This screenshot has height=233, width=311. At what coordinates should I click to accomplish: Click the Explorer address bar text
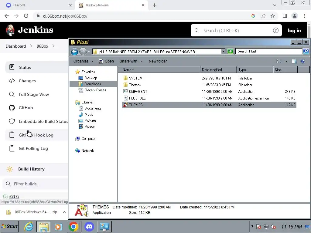click(147, 52)
